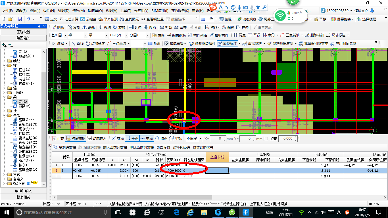Click 报表预览 button
388x218 pixels.
[23, 197]
